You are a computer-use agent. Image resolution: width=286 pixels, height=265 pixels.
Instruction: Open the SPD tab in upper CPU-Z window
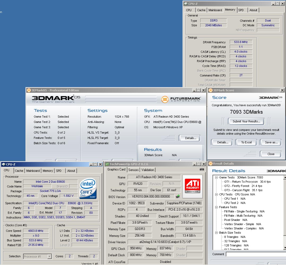[241, 10]
